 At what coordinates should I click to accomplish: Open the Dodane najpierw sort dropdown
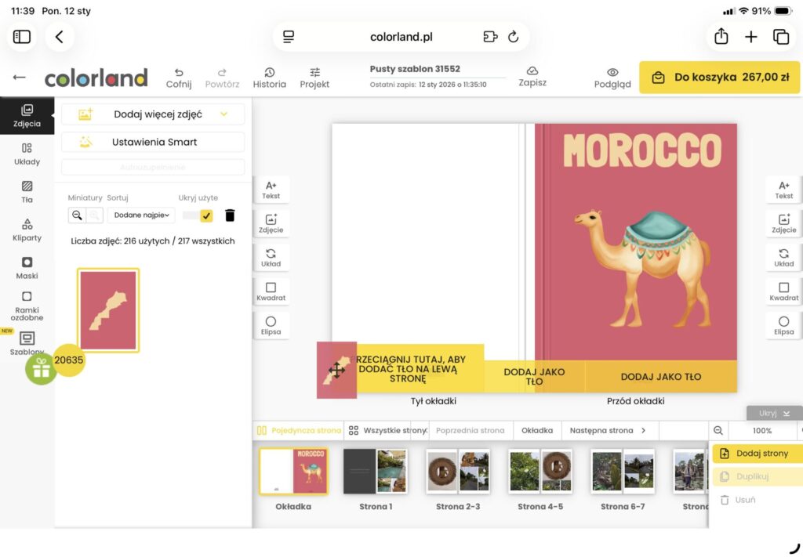click(141, 215)
